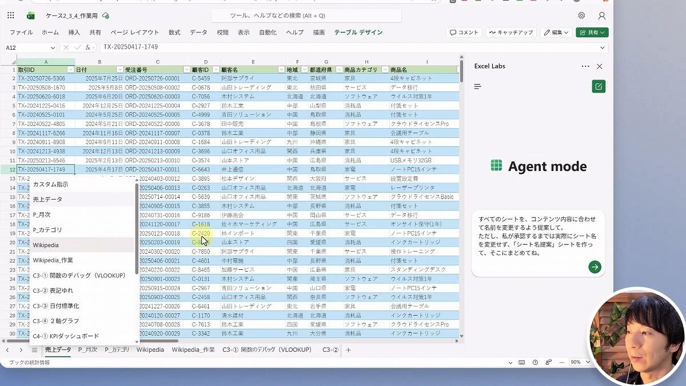
Task: Click the insert function fx icon
Action: tap(88, 47)
